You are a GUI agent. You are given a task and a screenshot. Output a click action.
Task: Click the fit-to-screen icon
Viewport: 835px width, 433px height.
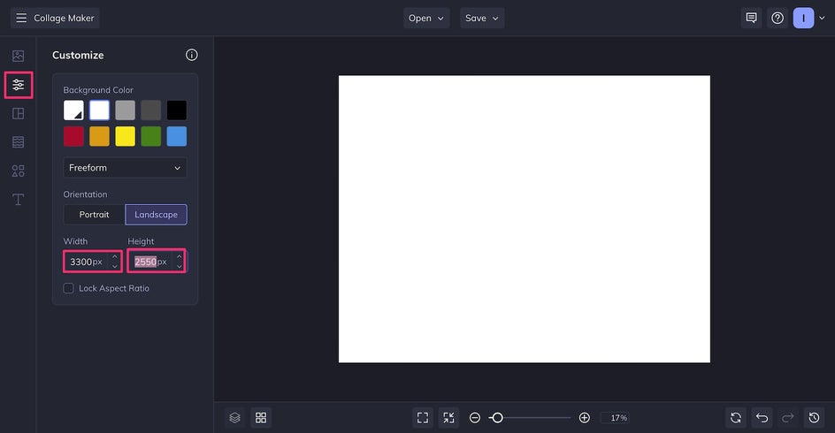(423, 418)
